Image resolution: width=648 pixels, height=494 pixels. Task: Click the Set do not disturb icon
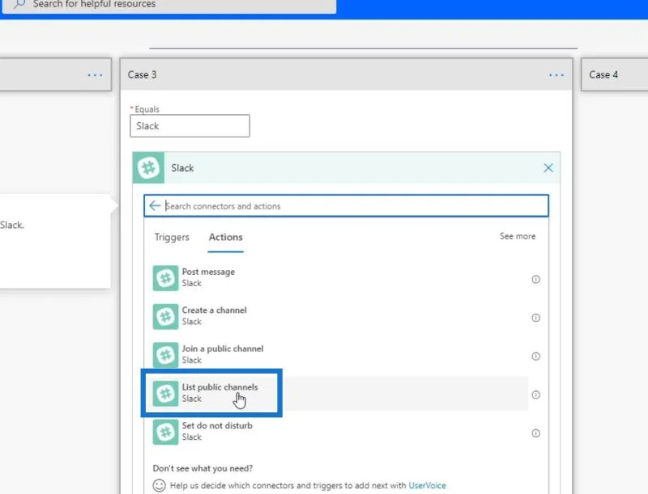point(165,432)
